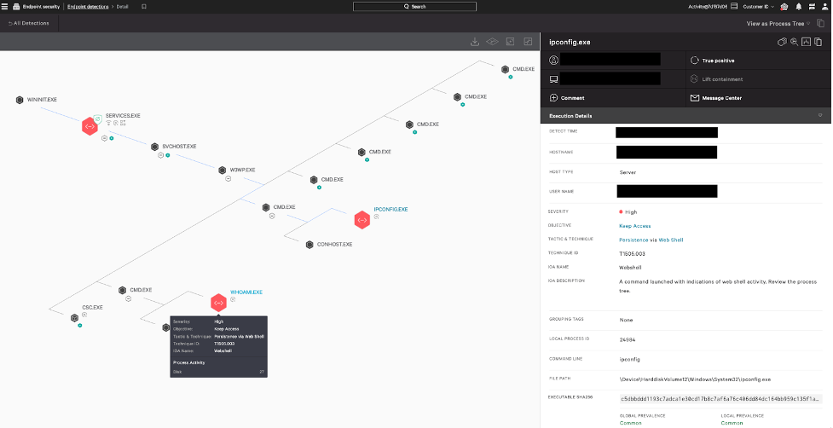Click the W3WP.EXE process node

point(223,171)
